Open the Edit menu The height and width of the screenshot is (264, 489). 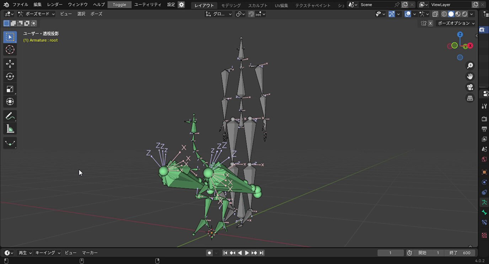tap(37, 5)
